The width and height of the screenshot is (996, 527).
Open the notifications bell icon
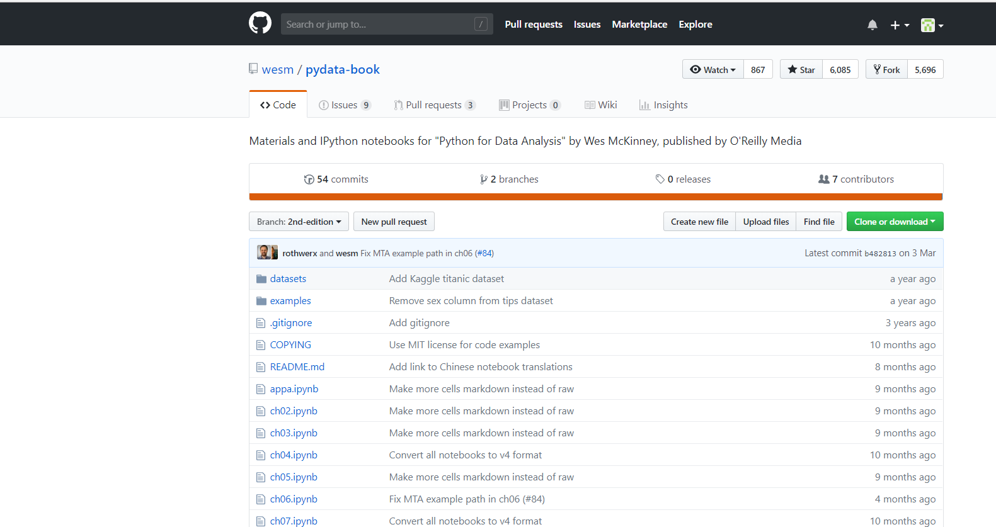click(872, 25)
